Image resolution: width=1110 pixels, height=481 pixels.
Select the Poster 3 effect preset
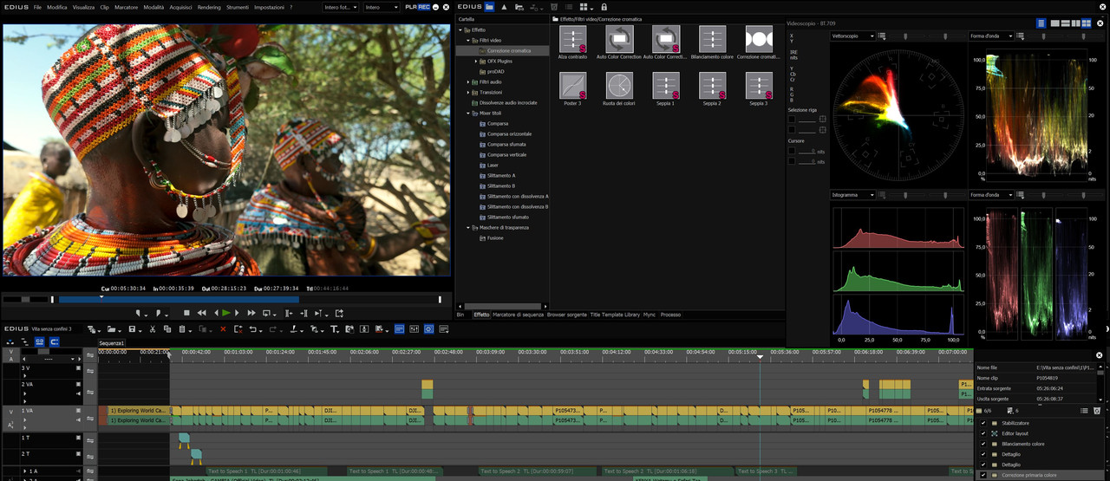572,86
